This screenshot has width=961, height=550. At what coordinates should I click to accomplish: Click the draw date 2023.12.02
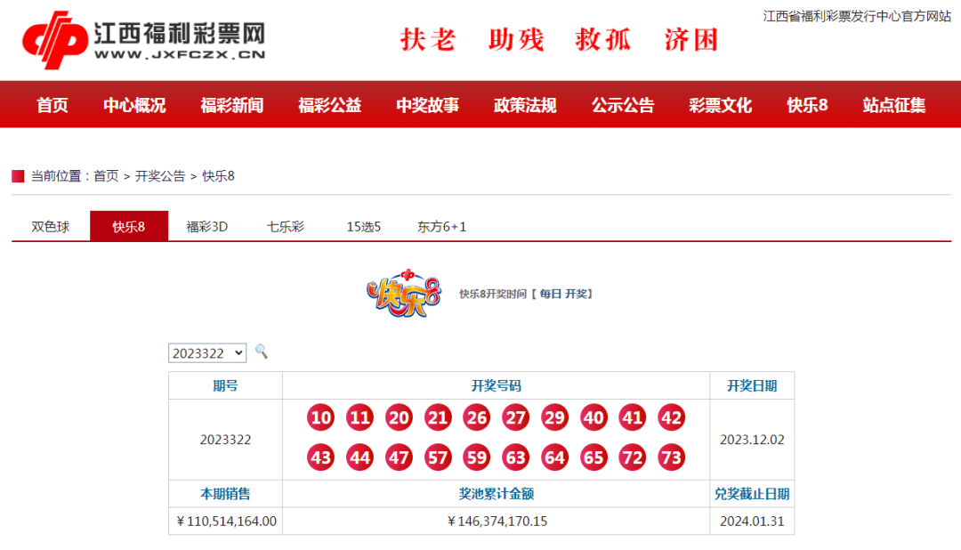click(752, 440)
